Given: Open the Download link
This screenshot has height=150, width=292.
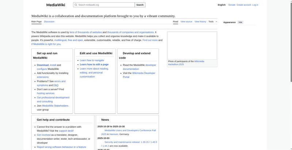Looking at the screenshot, I should coord(43,65).
